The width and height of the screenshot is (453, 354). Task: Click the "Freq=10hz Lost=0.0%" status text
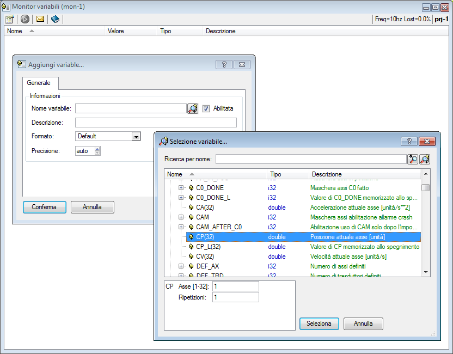[x=403, y=19]
